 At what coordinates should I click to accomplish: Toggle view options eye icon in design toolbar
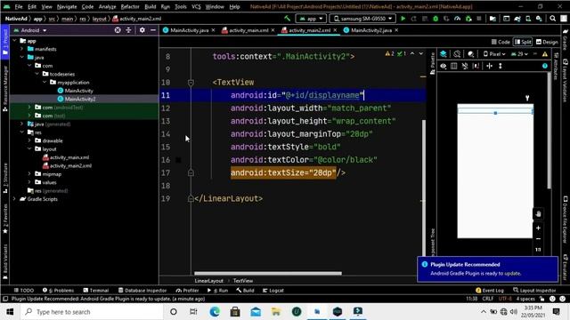[x=444, y=66]
